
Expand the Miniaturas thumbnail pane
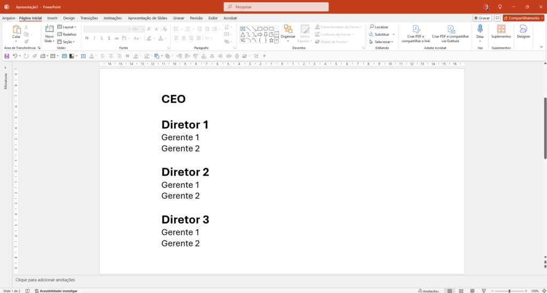(x=5, y=68)
